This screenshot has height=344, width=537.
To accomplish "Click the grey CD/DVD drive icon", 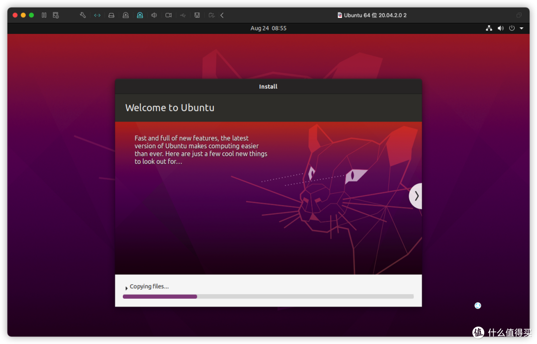I will pos(126,15).
